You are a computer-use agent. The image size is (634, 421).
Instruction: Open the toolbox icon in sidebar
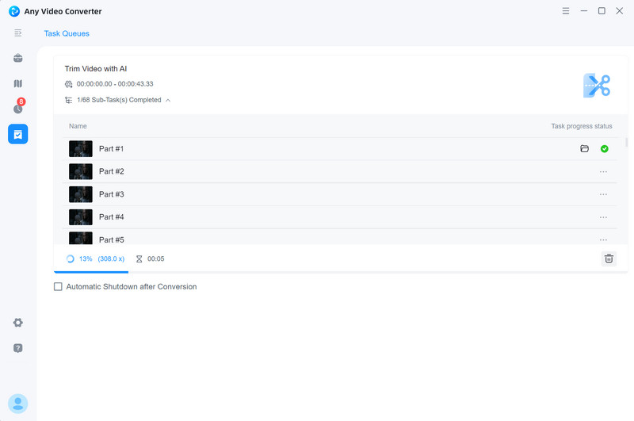(x=17, y=58)
